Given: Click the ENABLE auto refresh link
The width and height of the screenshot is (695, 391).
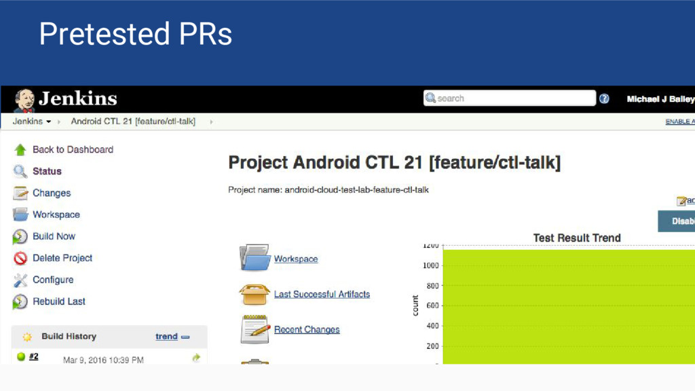Looking at the screenshot, I should [680, 122].
